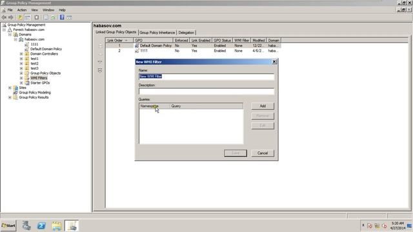Click the Up One Level toolbar icon

[x=20, y=17]
